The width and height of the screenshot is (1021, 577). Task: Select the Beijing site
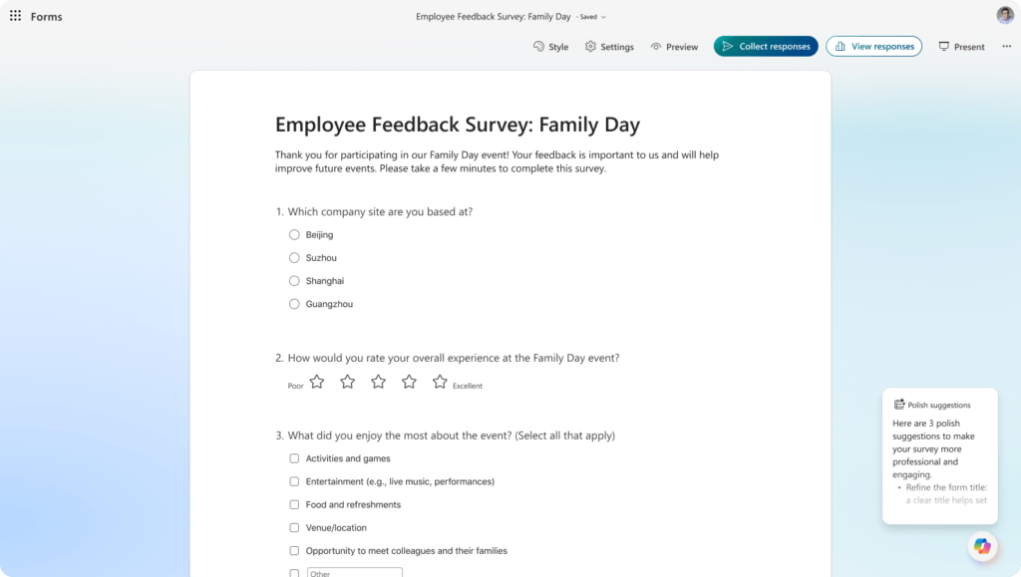294,234
